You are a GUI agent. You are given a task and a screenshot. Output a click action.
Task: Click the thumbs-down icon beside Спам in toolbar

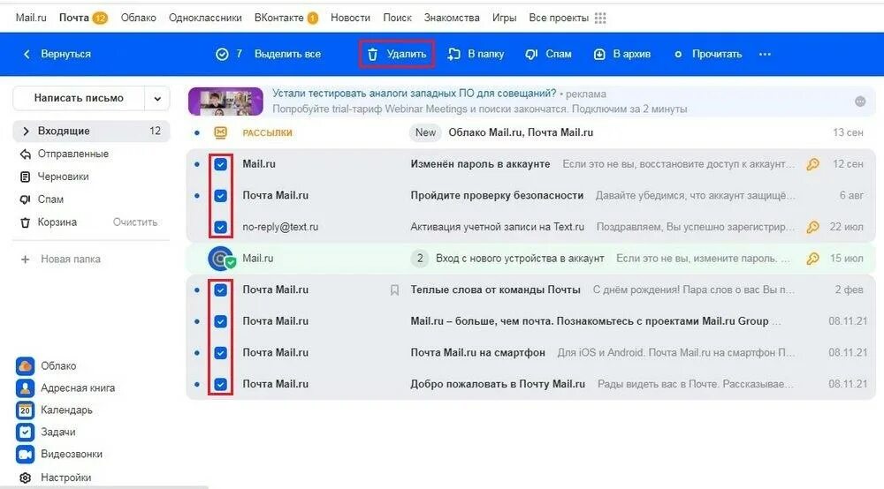(531, 55)
